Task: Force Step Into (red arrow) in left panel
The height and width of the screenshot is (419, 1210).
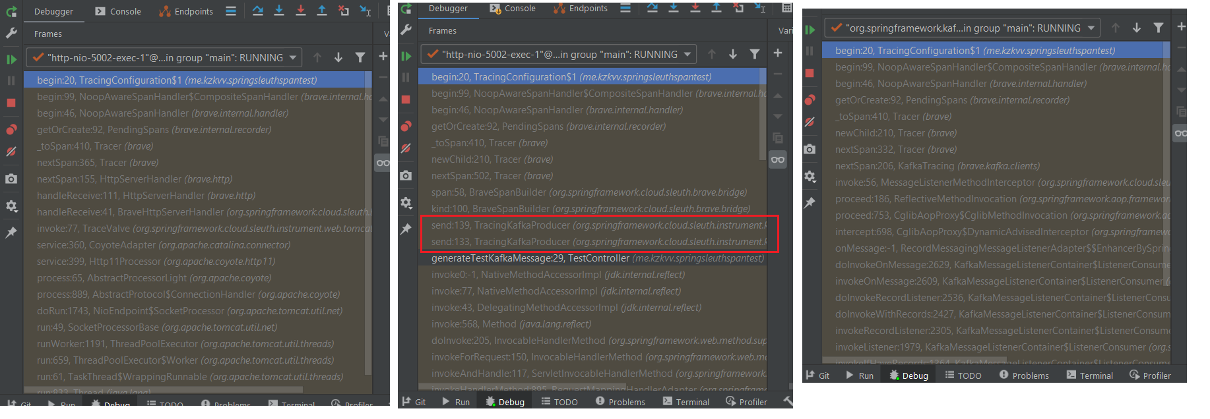Action: click(x=301, y=11)
